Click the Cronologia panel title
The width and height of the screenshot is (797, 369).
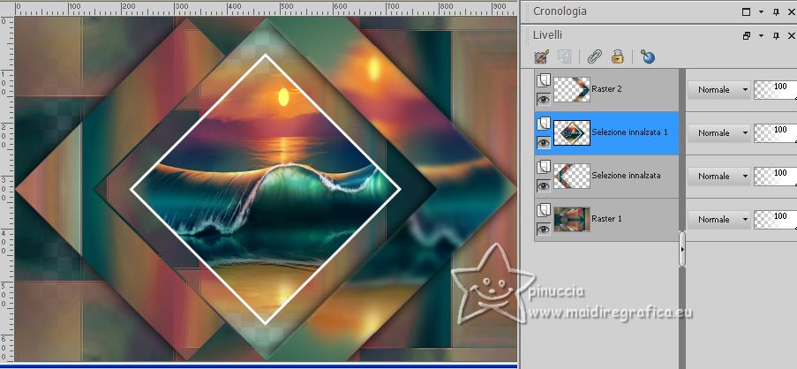560,11
